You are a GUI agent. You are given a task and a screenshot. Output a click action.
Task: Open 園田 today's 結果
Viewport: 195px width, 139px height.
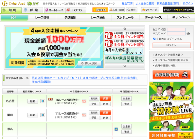pyautogui.click(x=105, y=118)
